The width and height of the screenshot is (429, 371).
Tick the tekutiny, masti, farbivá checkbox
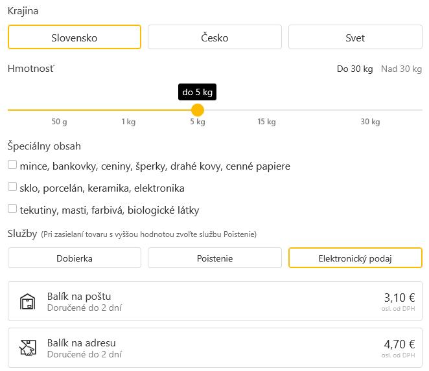(x=12, y=209)
